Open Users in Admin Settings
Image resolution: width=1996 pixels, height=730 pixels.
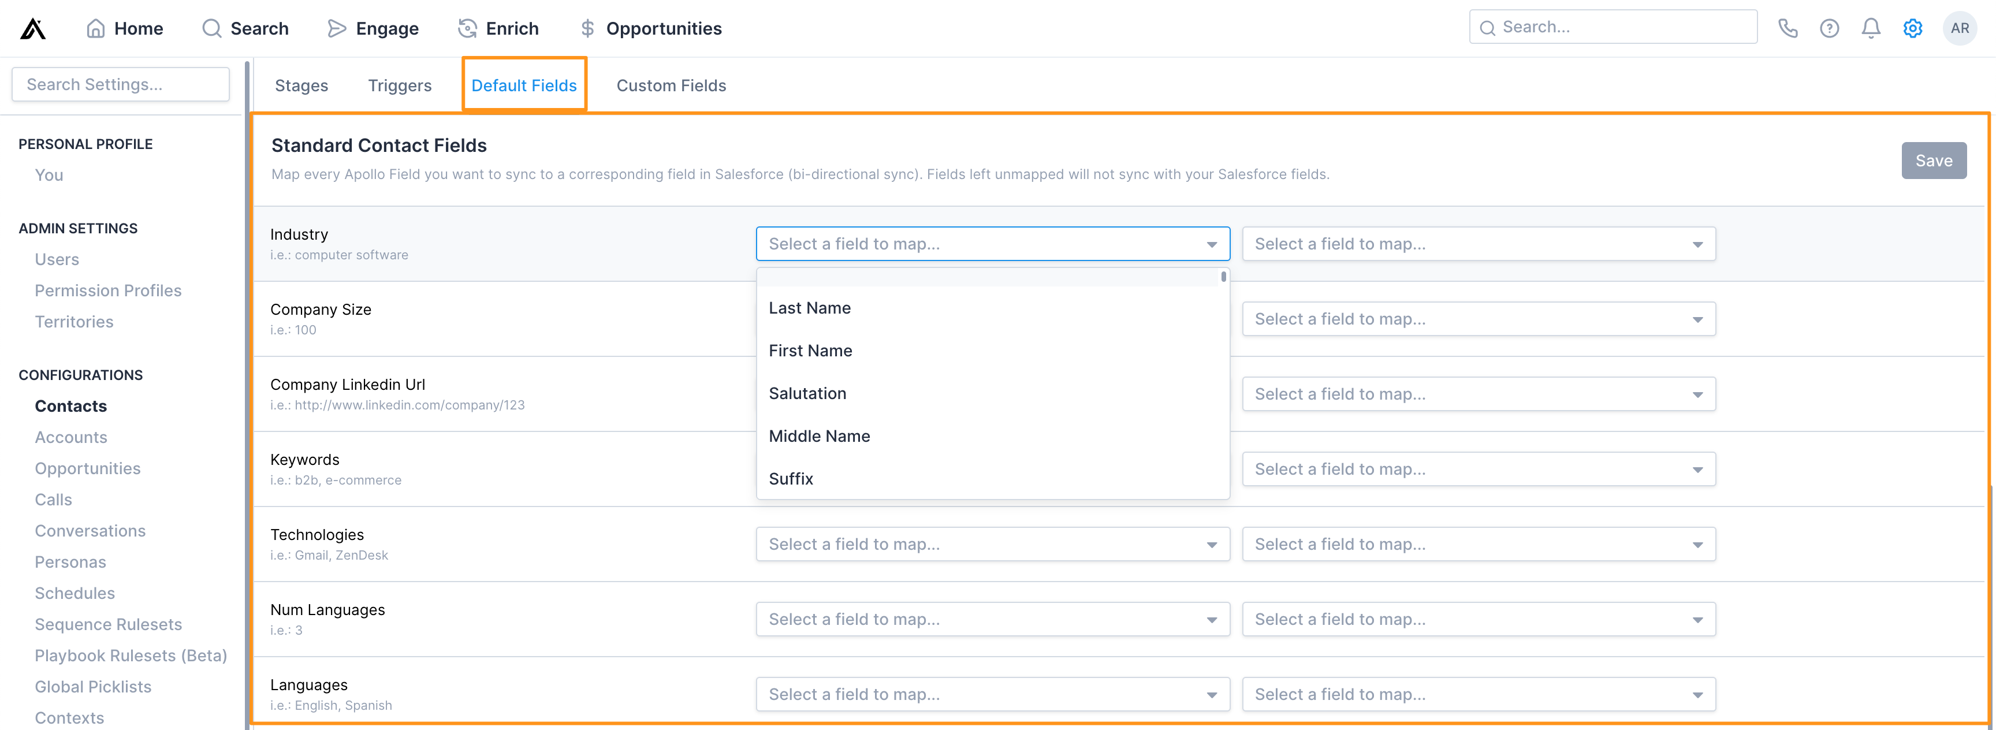tap(57, 260)
